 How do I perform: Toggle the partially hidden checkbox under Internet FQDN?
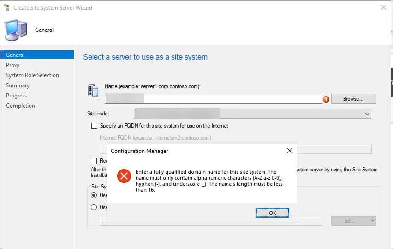click(x=94, y=161)
